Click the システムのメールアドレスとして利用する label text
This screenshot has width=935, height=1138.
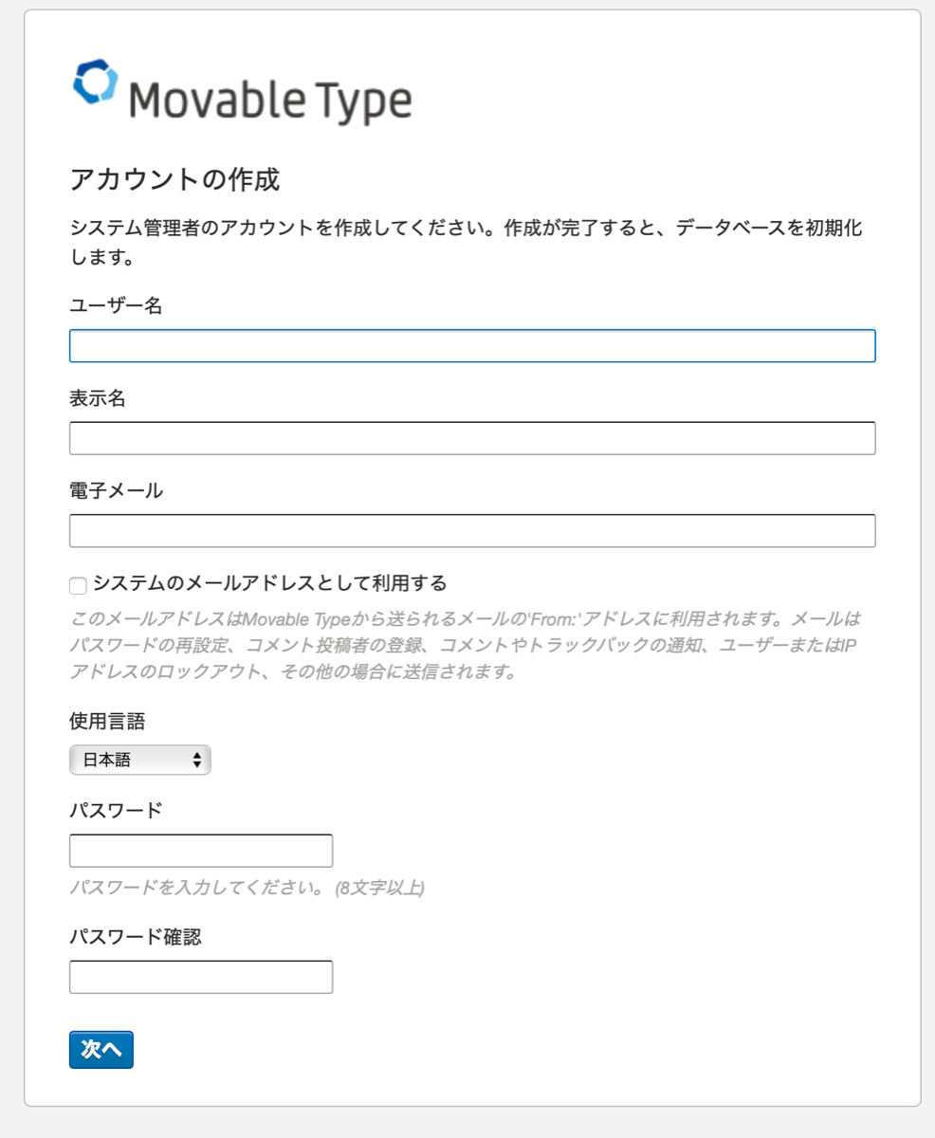(269, 582)
